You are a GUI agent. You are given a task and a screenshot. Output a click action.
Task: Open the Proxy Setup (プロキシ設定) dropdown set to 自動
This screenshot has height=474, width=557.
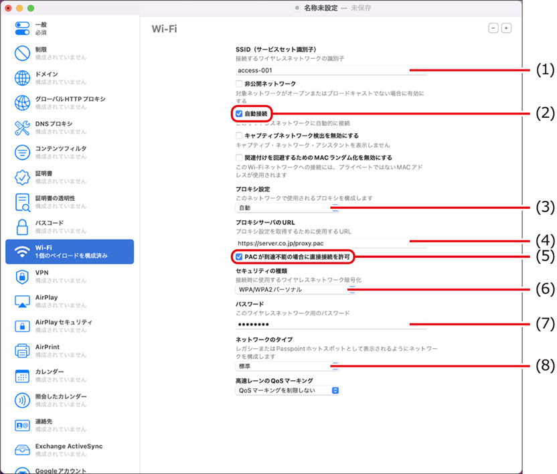(x=287, y=208)
